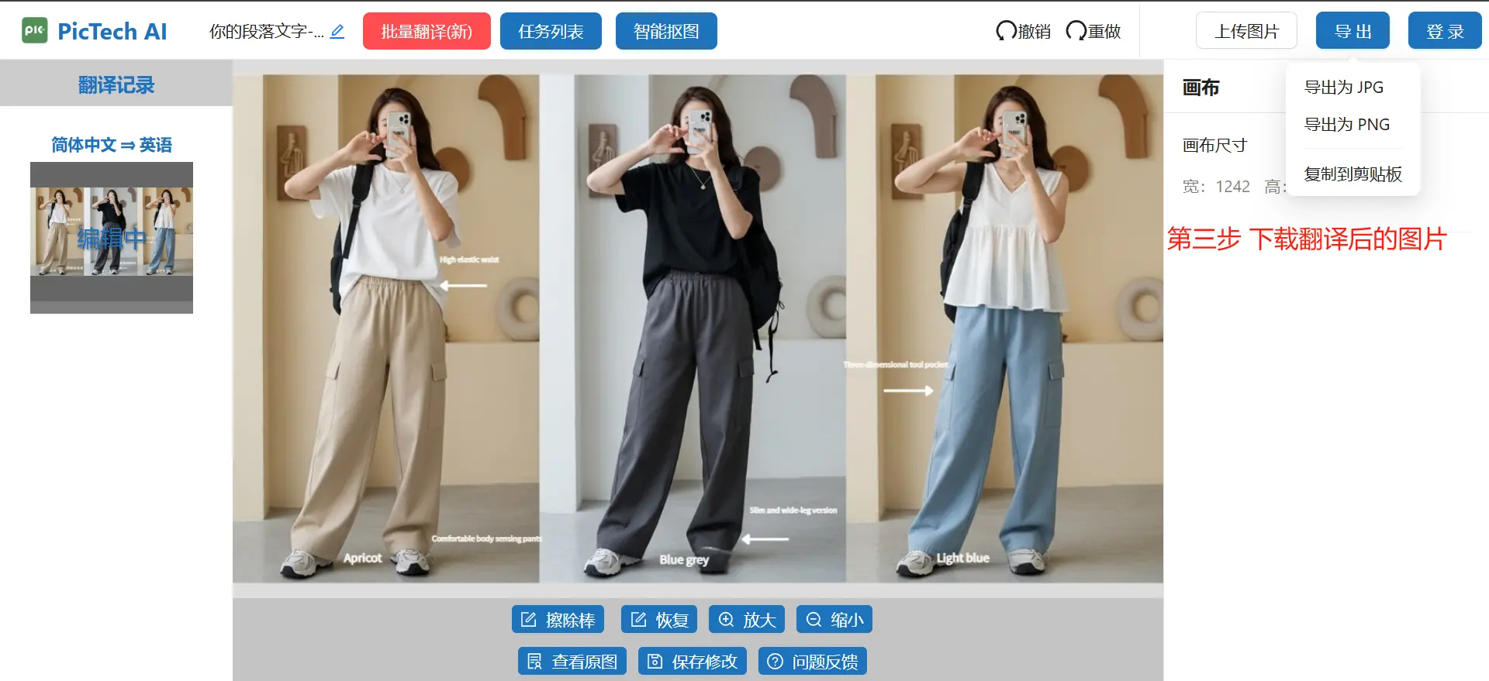Screen dimensions: 1489x681
Task: Choose export as JPG (导出为 JPG)
Action: pos(1344,88)
